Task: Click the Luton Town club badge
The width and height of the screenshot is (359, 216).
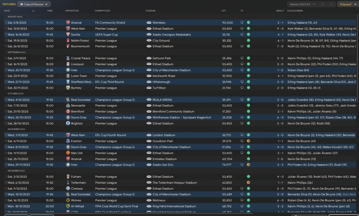Action: (x=68, y=76)
